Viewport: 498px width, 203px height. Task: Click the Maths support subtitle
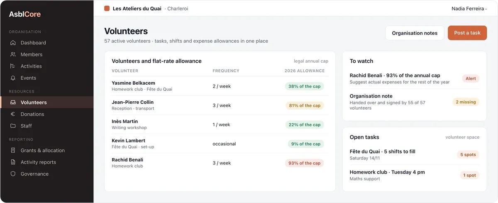[x=365, y=179]
